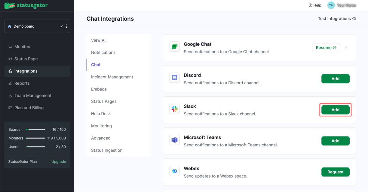Open the Demo board kebab menu
This screenshot has height=192, width=368.
(66, 26)
